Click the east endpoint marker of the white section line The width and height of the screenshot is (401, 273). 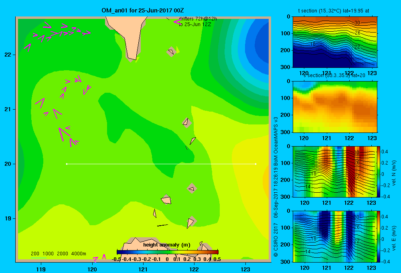tap(256, 164)
